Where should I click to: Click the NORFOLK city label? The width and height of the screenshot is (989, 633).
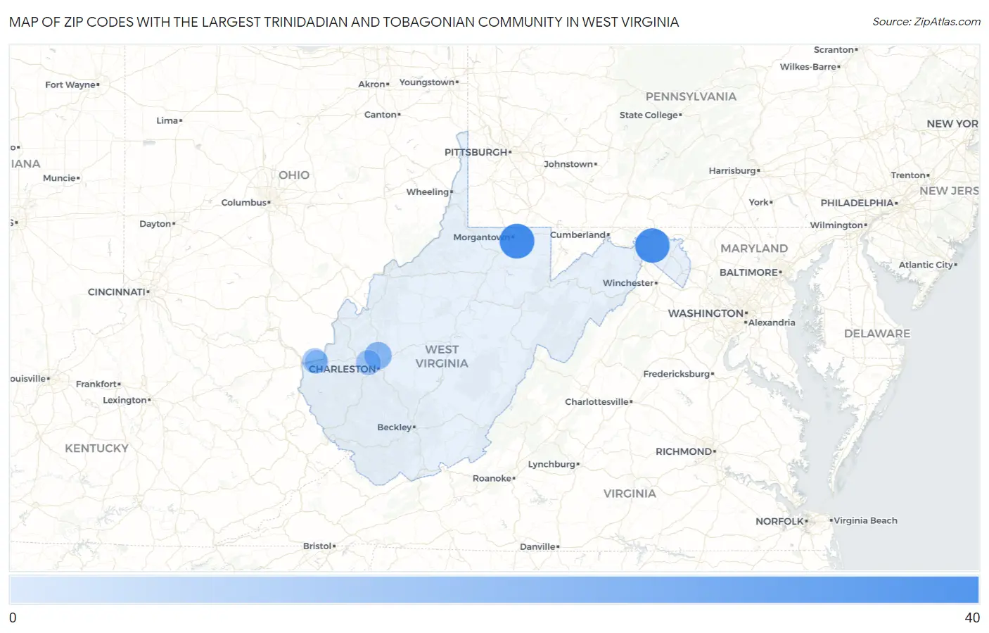(x=779, y=522)
